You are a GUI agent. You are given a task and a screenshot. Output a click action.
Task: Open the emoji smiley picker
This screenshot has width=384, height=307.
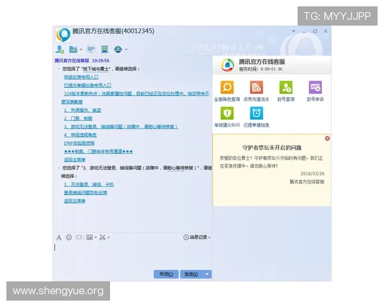69,237
